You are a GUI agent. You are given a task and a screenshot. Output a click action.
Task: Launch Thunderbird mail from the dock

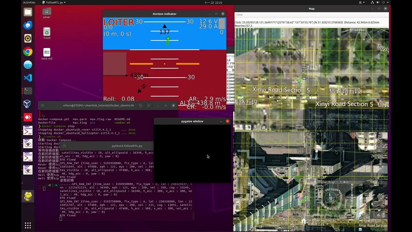click(28, 25)
